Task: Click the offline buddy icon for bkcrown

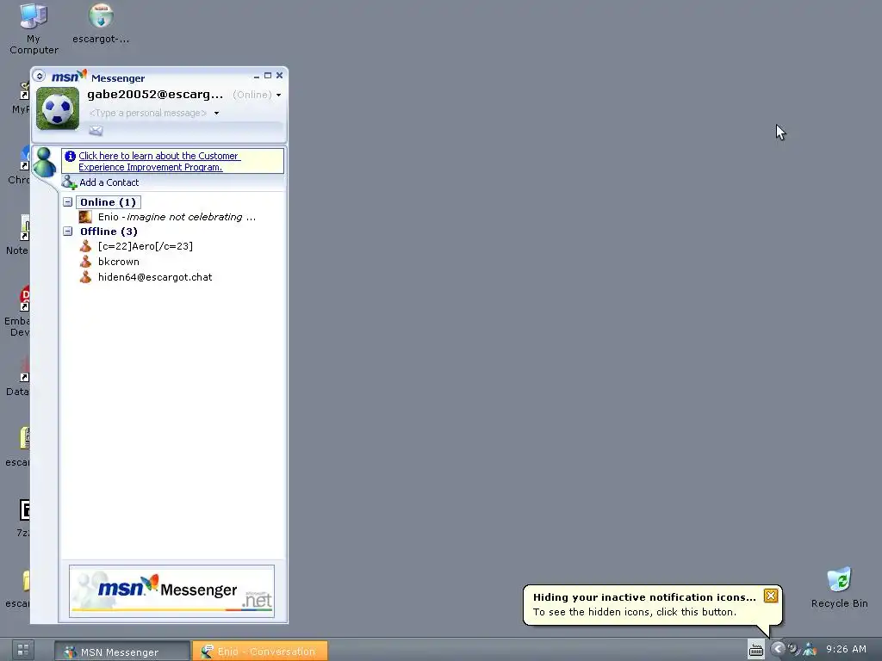Action: click(x=85, y=262)
